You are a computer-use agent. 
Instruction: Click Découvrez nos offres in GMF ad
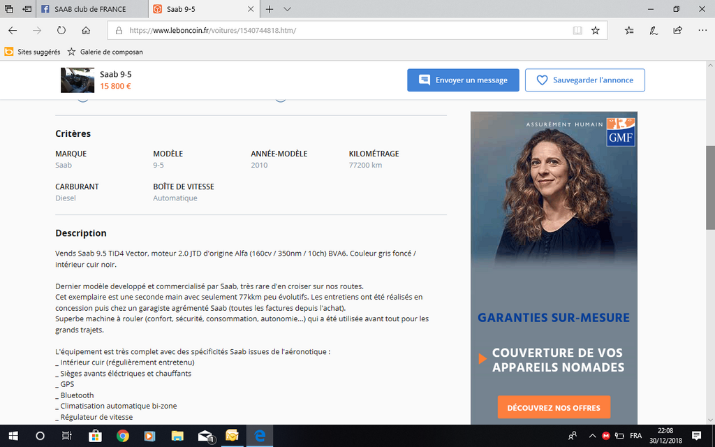click(554, 407)
